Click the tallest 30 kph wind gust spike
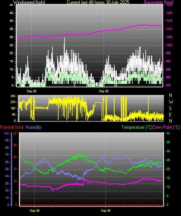The height and width of the screenshot is (216, 181). [x=64, y=41]
